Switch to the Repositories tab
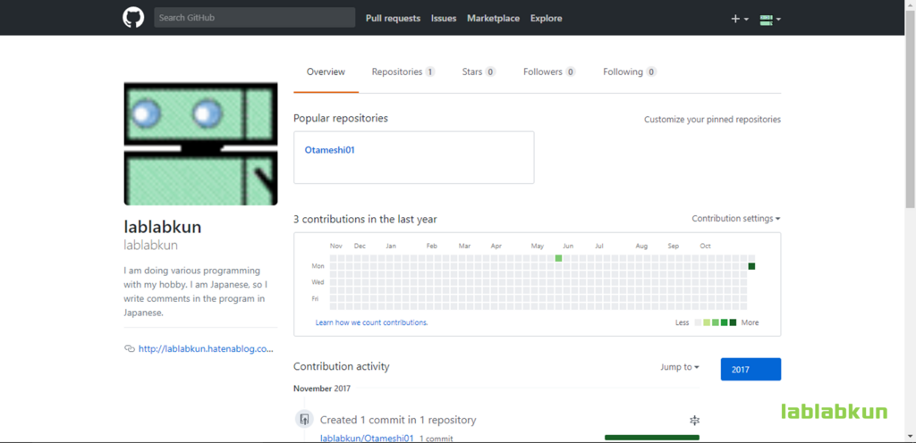916x443 pixels. pos(403,72)
